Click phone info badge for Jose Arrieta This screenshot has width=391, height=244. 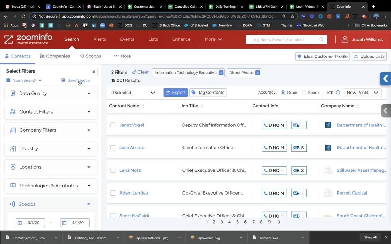[274, 148]
